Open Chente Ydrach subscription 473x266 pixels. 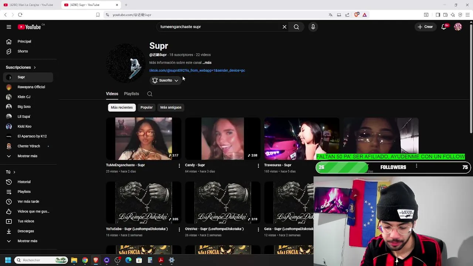[x=28, y=146]
